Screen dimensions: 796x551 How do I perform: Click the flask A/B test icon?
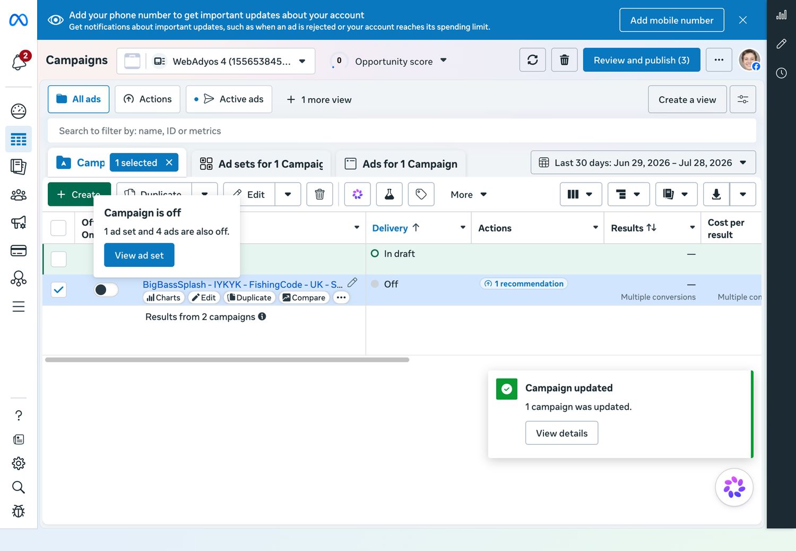389,194
